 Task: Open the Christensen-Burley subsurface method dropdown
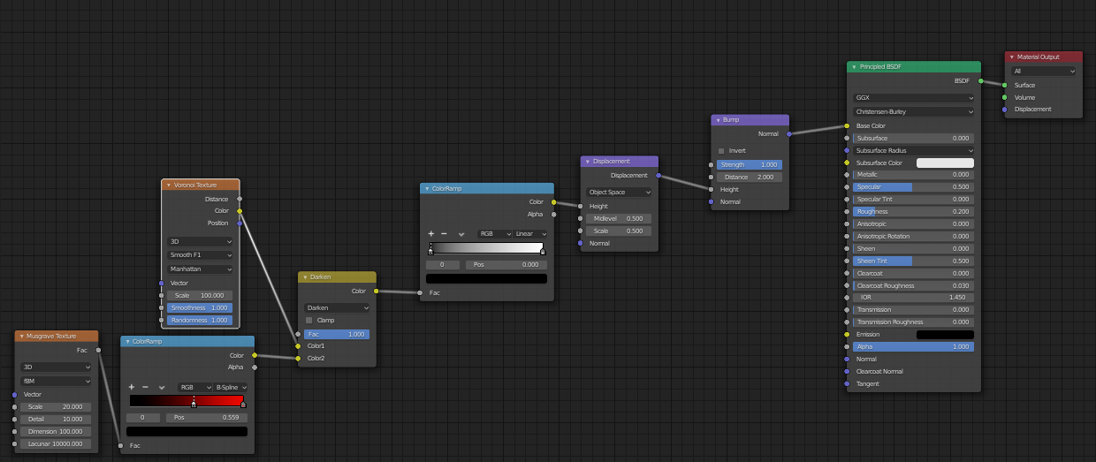pos(914,112)
